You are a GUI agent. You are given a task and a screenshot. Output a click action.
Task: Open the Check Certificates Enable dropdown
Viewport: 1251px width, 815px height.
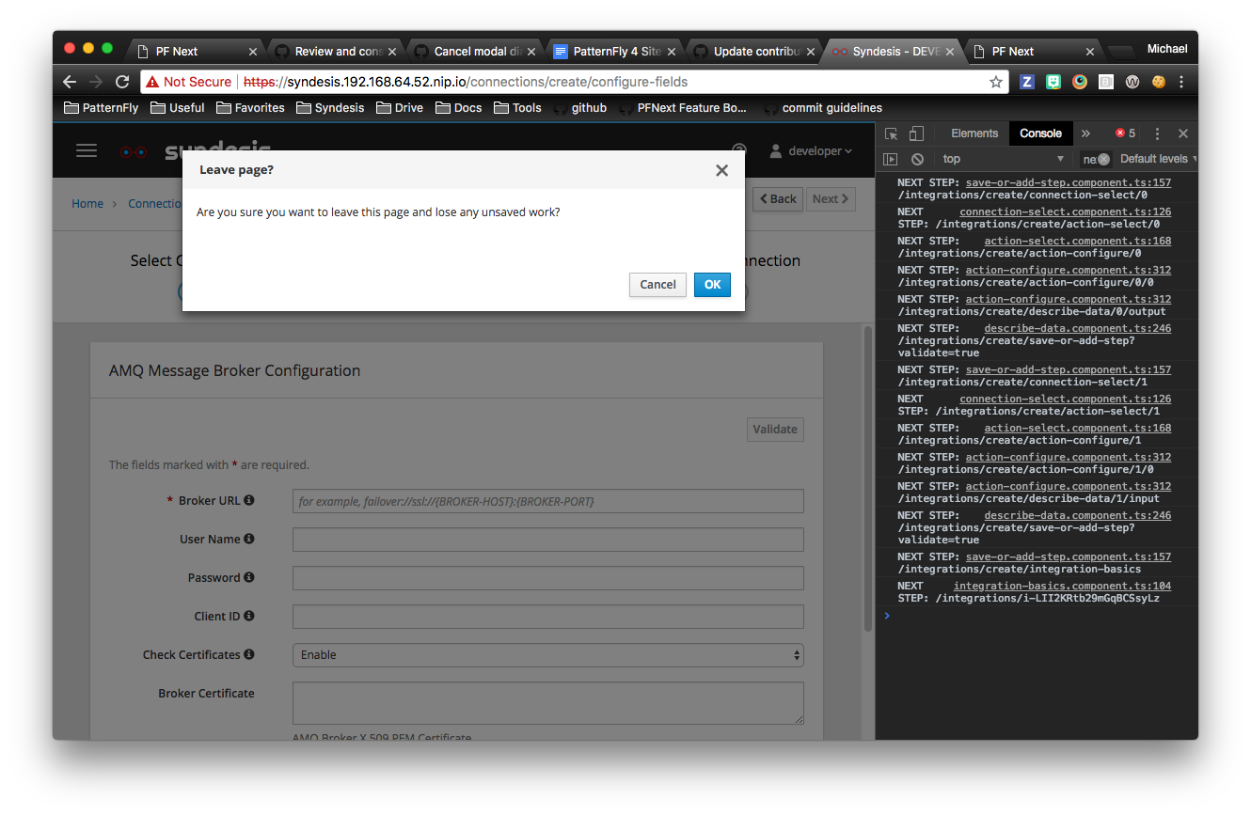click(x=547, y=655)
